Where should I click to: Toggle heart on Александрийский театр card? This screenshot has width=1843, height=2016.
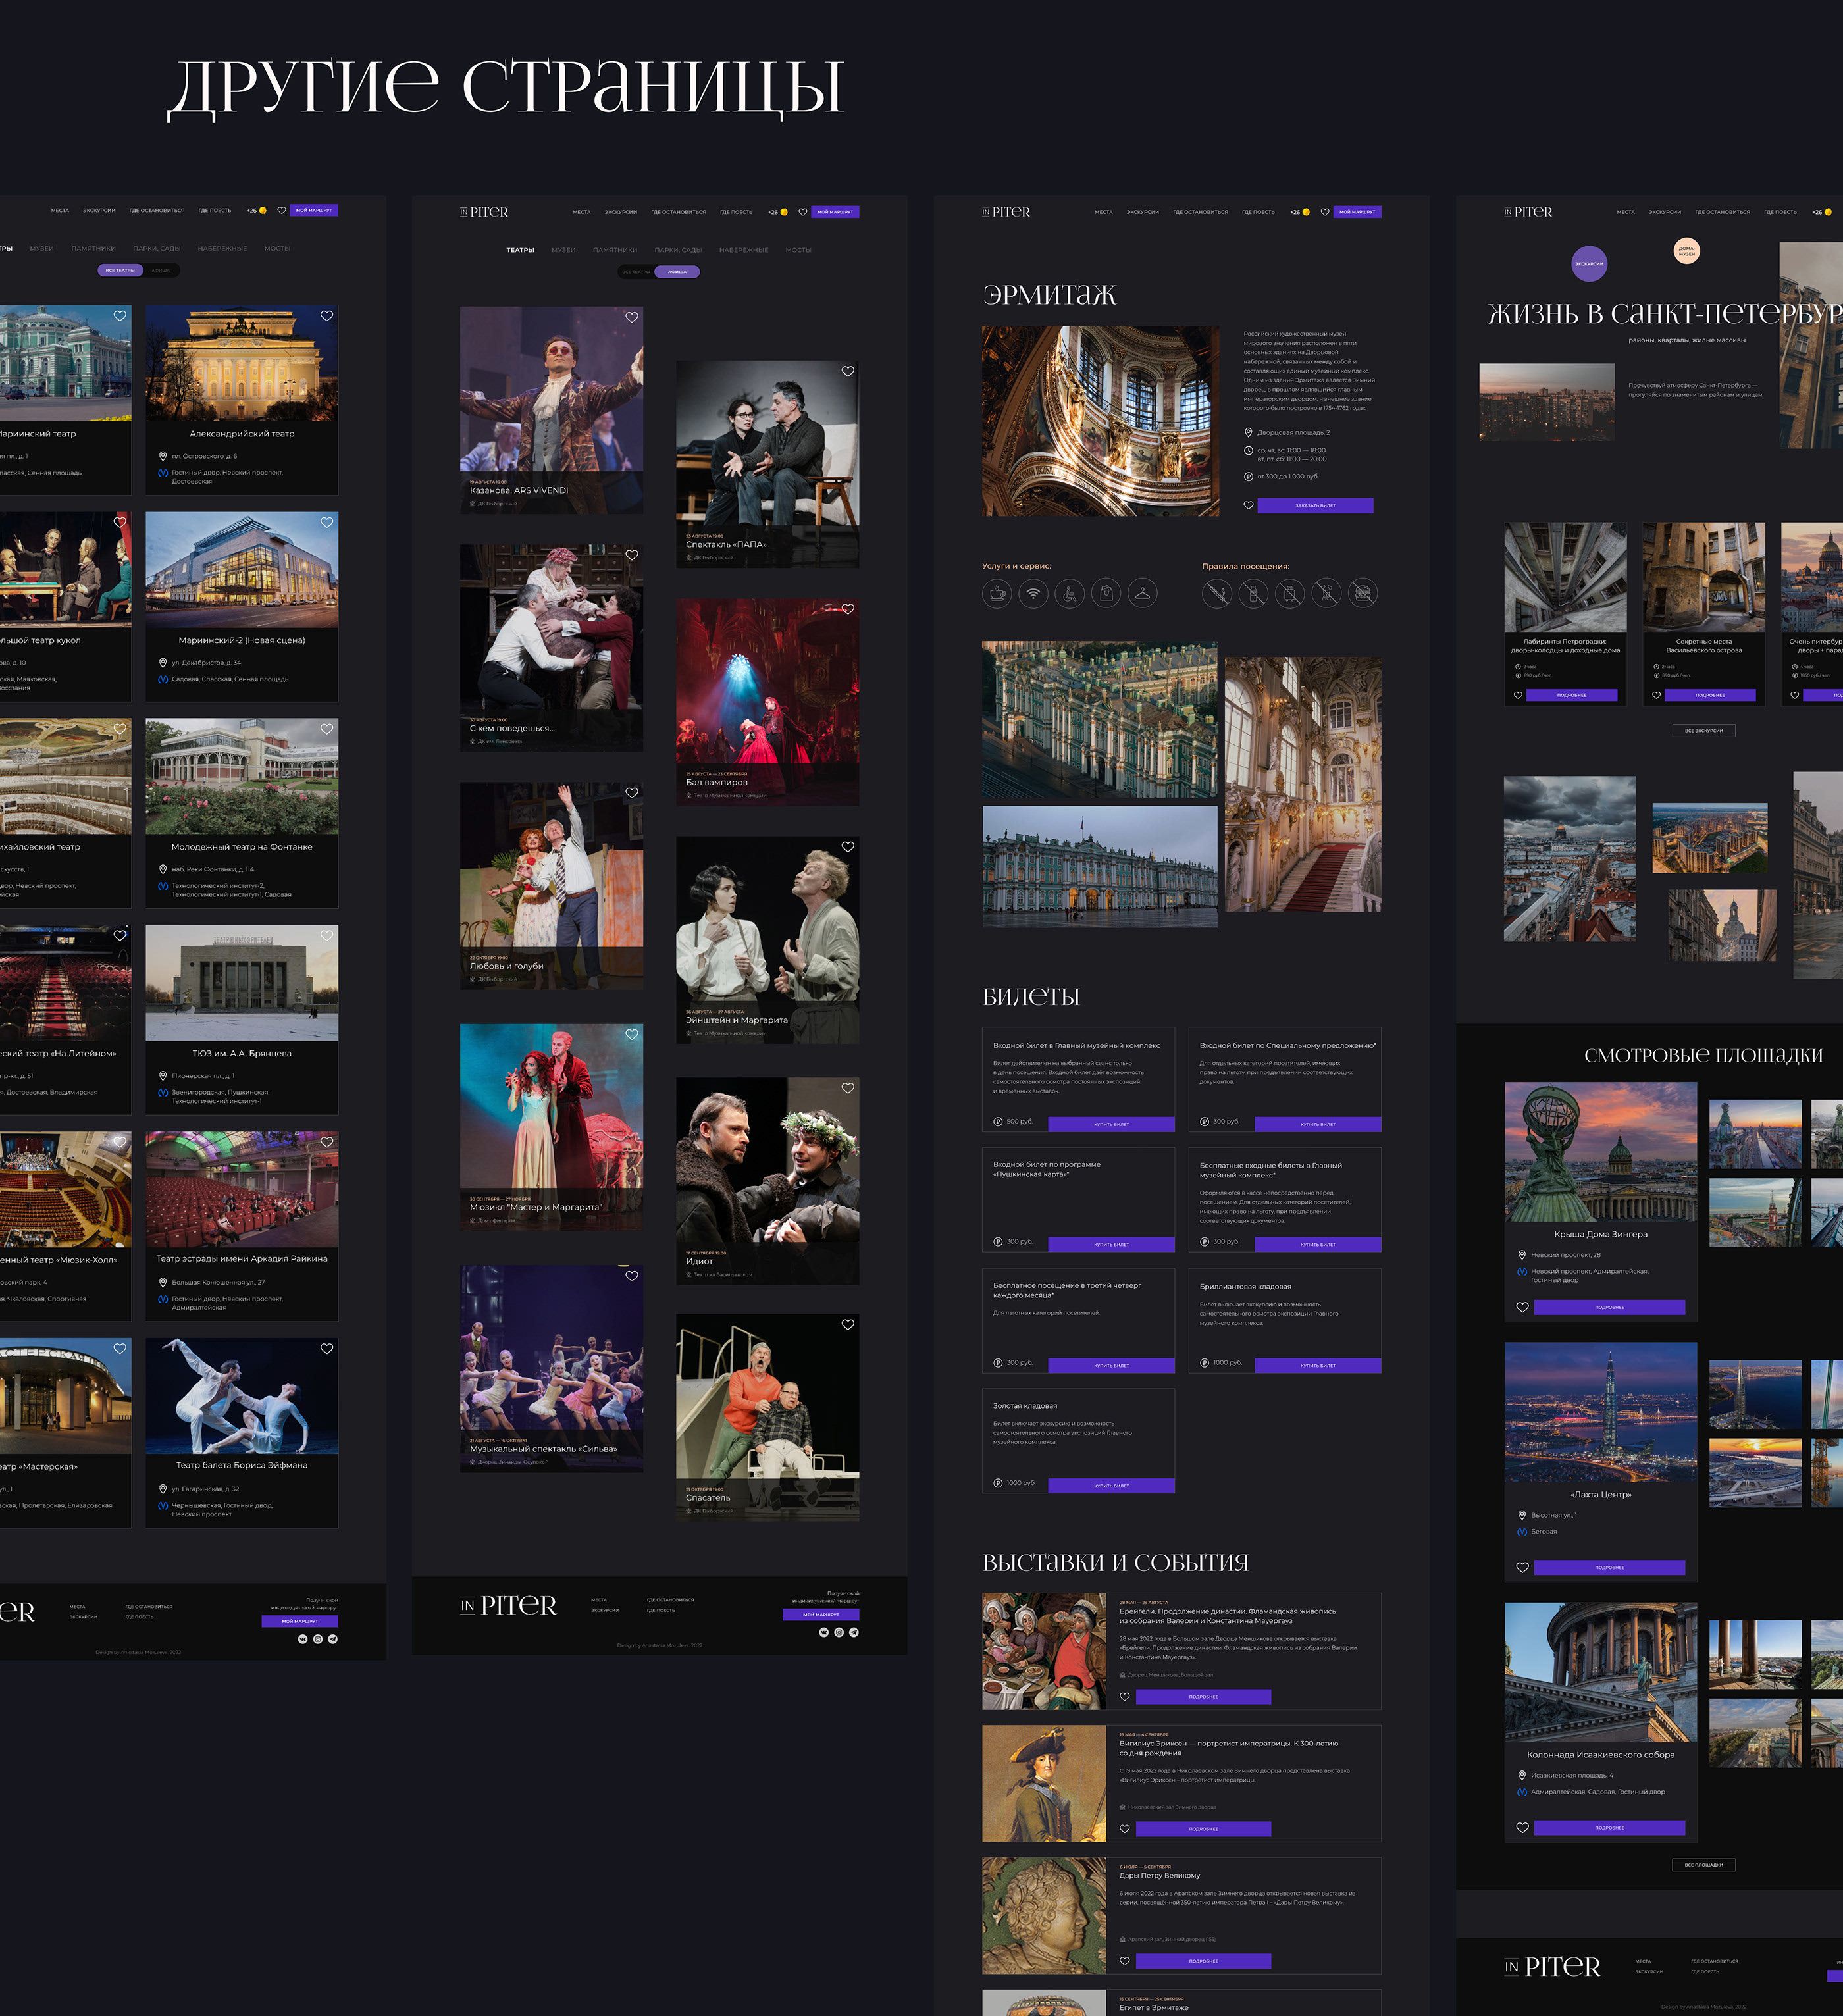click(x=326, y=316)
